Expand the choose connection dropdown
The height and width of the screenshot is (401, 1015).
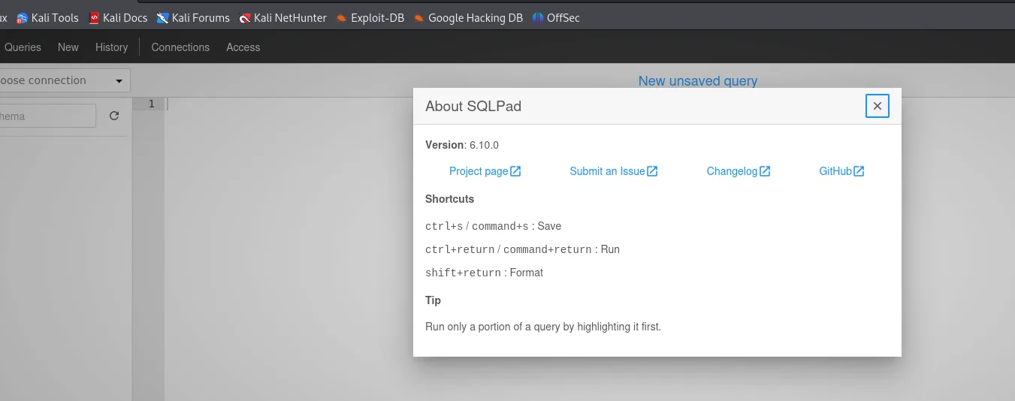pyautogui.click(x=64, y=80)
